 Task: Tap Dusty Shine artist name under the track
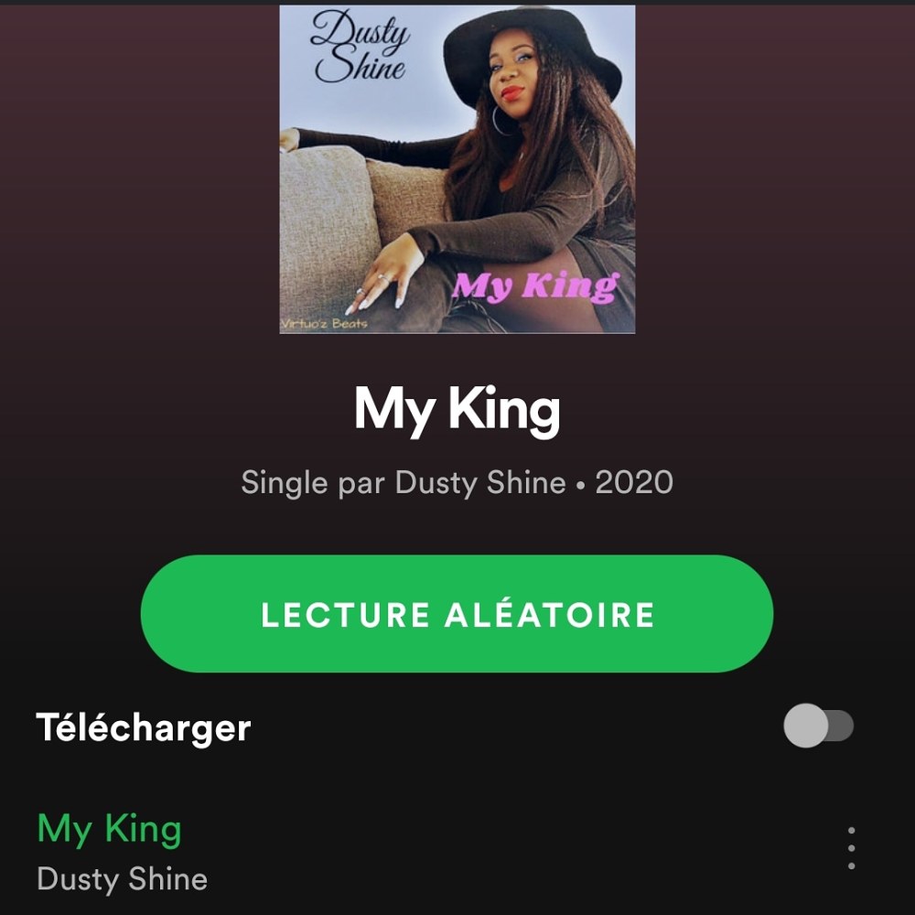tap(122, 878)
